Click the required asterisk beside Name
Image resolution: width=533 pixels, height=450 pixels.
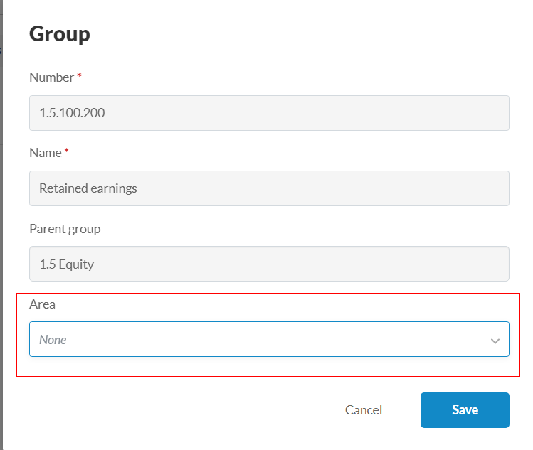click(67, 151)
